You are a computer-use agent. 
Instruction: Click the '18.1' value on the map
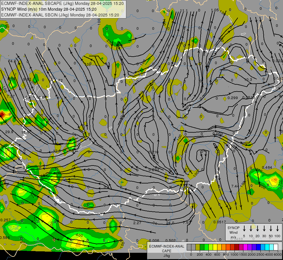(x=25, y=133)
